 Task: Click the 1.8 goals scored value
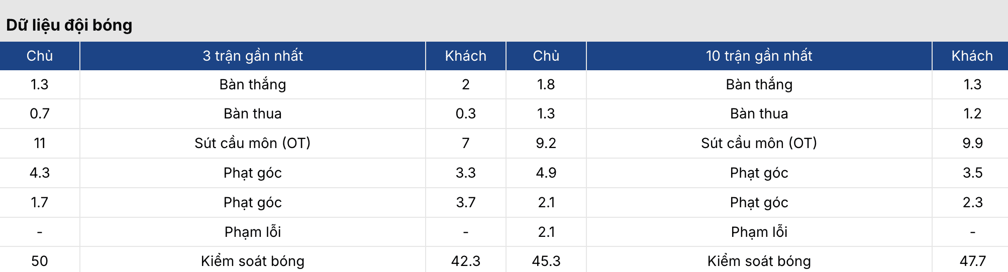tap(546, 84)
